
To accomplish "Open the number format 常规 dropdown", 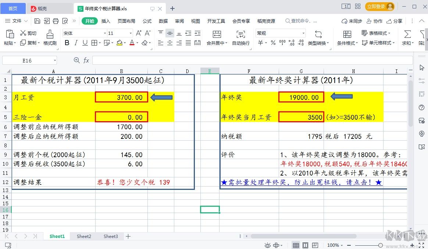I will coord(303,33).
